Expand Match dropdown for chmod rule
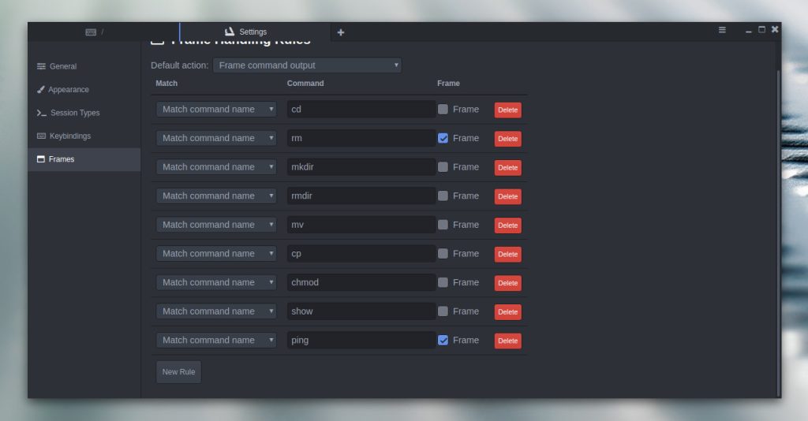808x421 pixels. click(x=216, y=282)
